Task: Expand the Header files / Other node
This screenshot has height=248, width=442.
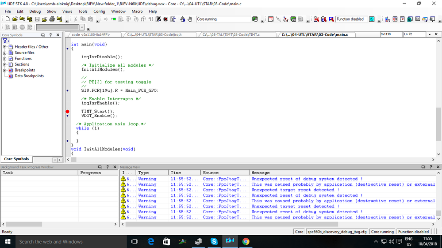Action: click(4, 47)
